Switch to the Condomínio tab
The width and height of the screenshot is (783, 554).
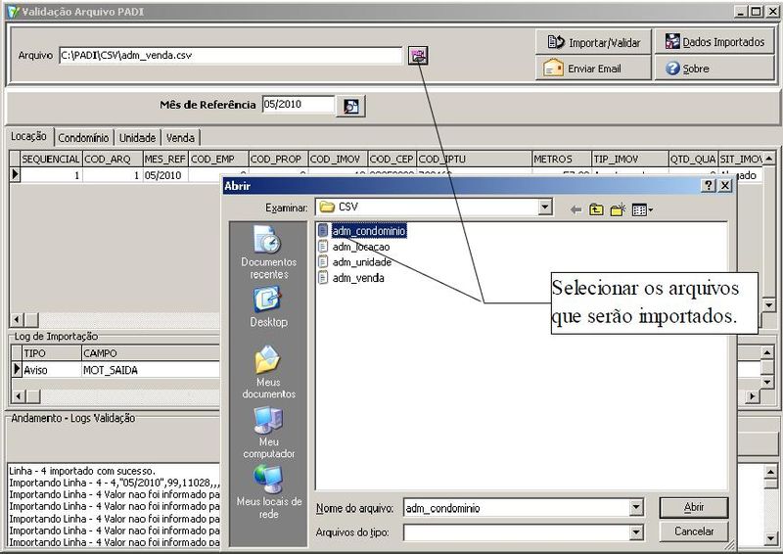[x=83, y=138]
